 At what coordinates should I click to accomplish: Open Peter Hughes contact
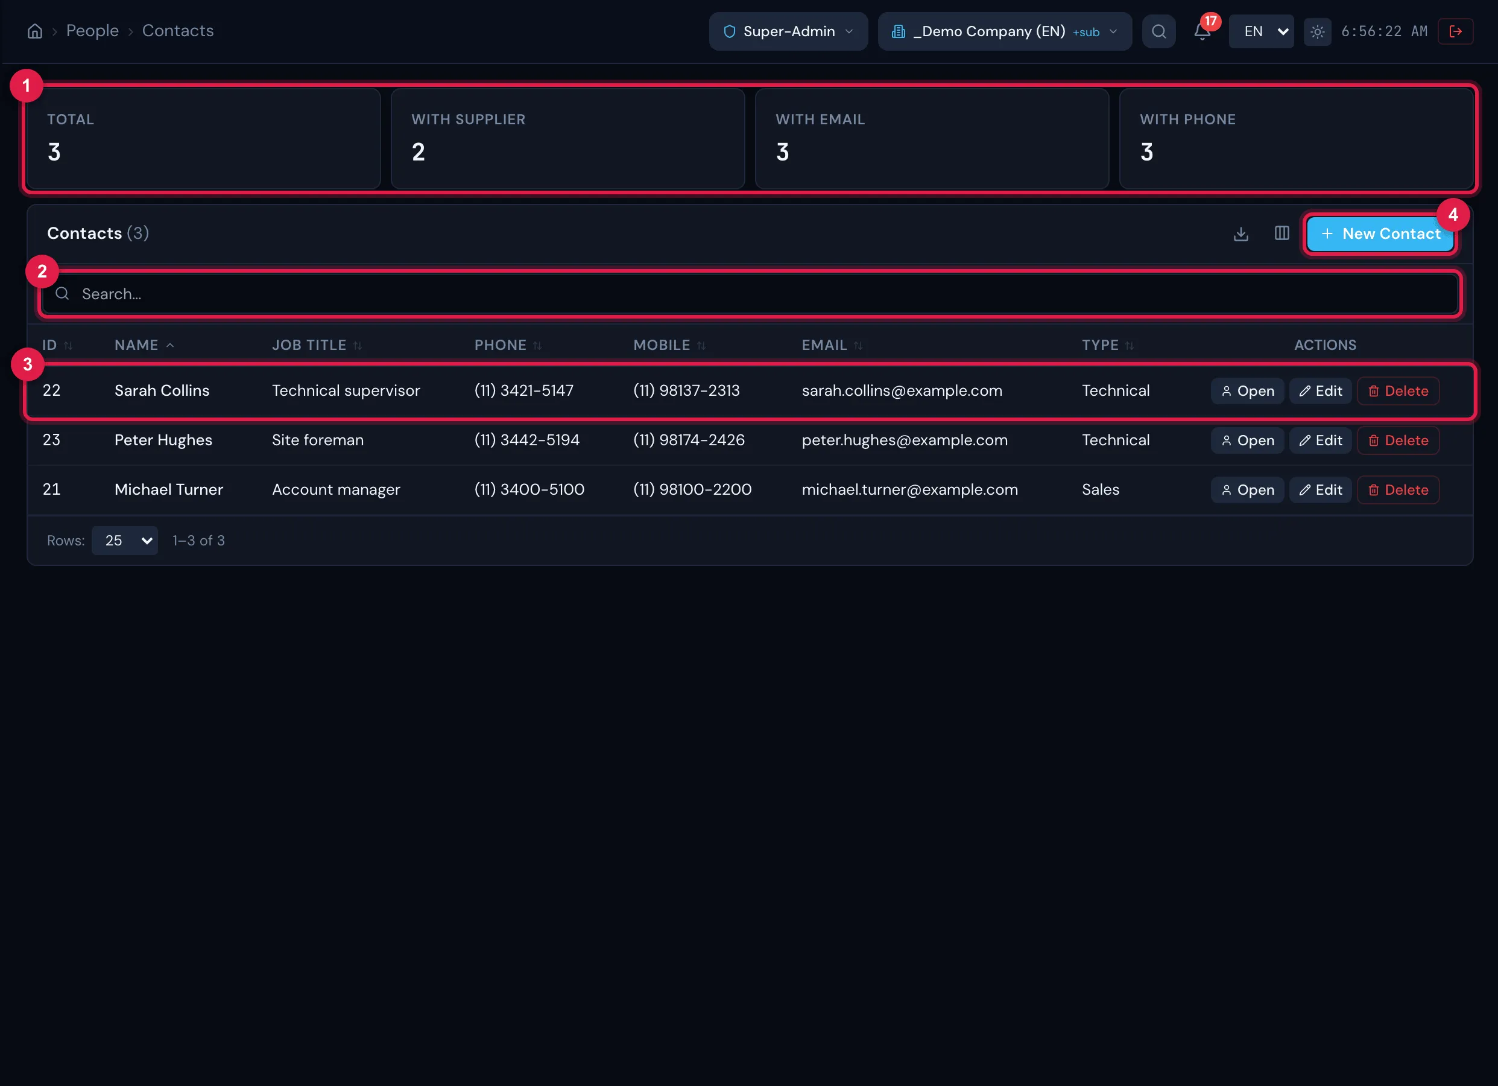(x=1247, y=440)
